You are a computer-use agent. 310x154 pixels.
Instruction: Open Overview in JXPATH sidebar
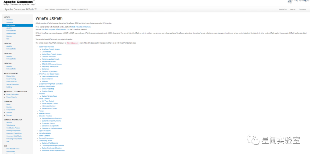point(9,20)
